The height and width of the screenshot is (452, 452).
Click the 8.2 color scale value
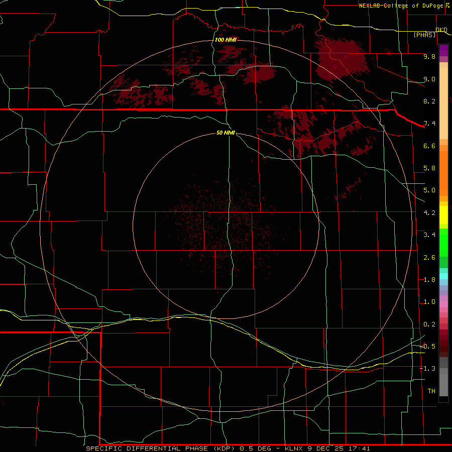[429, 101]
